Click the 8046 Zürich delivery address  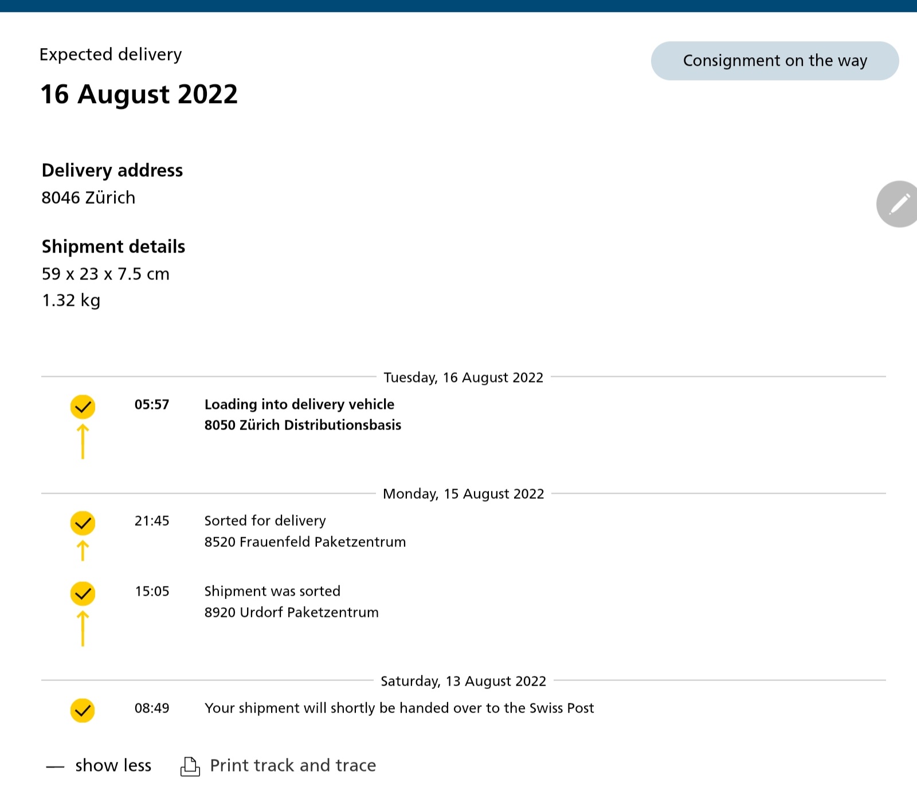point(88,198)
